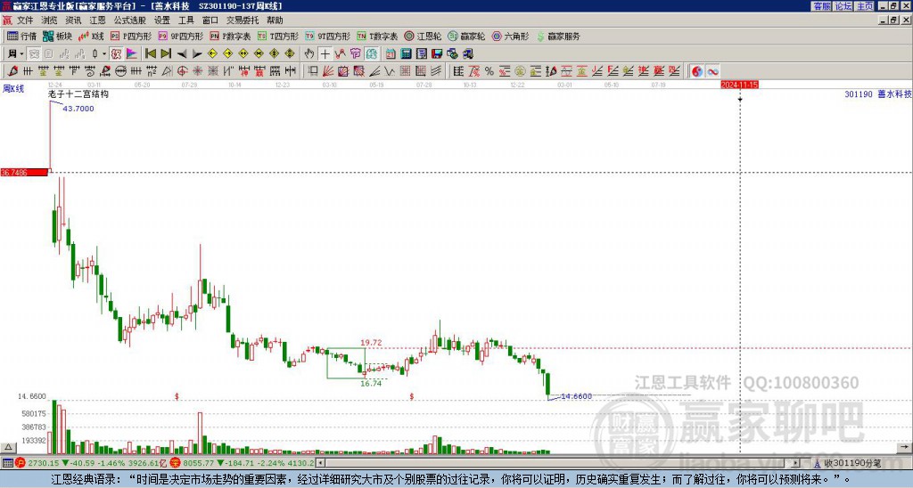Toggle the yin-yang icon
This screenshot has width=913, height=488.
click(697, 71)
